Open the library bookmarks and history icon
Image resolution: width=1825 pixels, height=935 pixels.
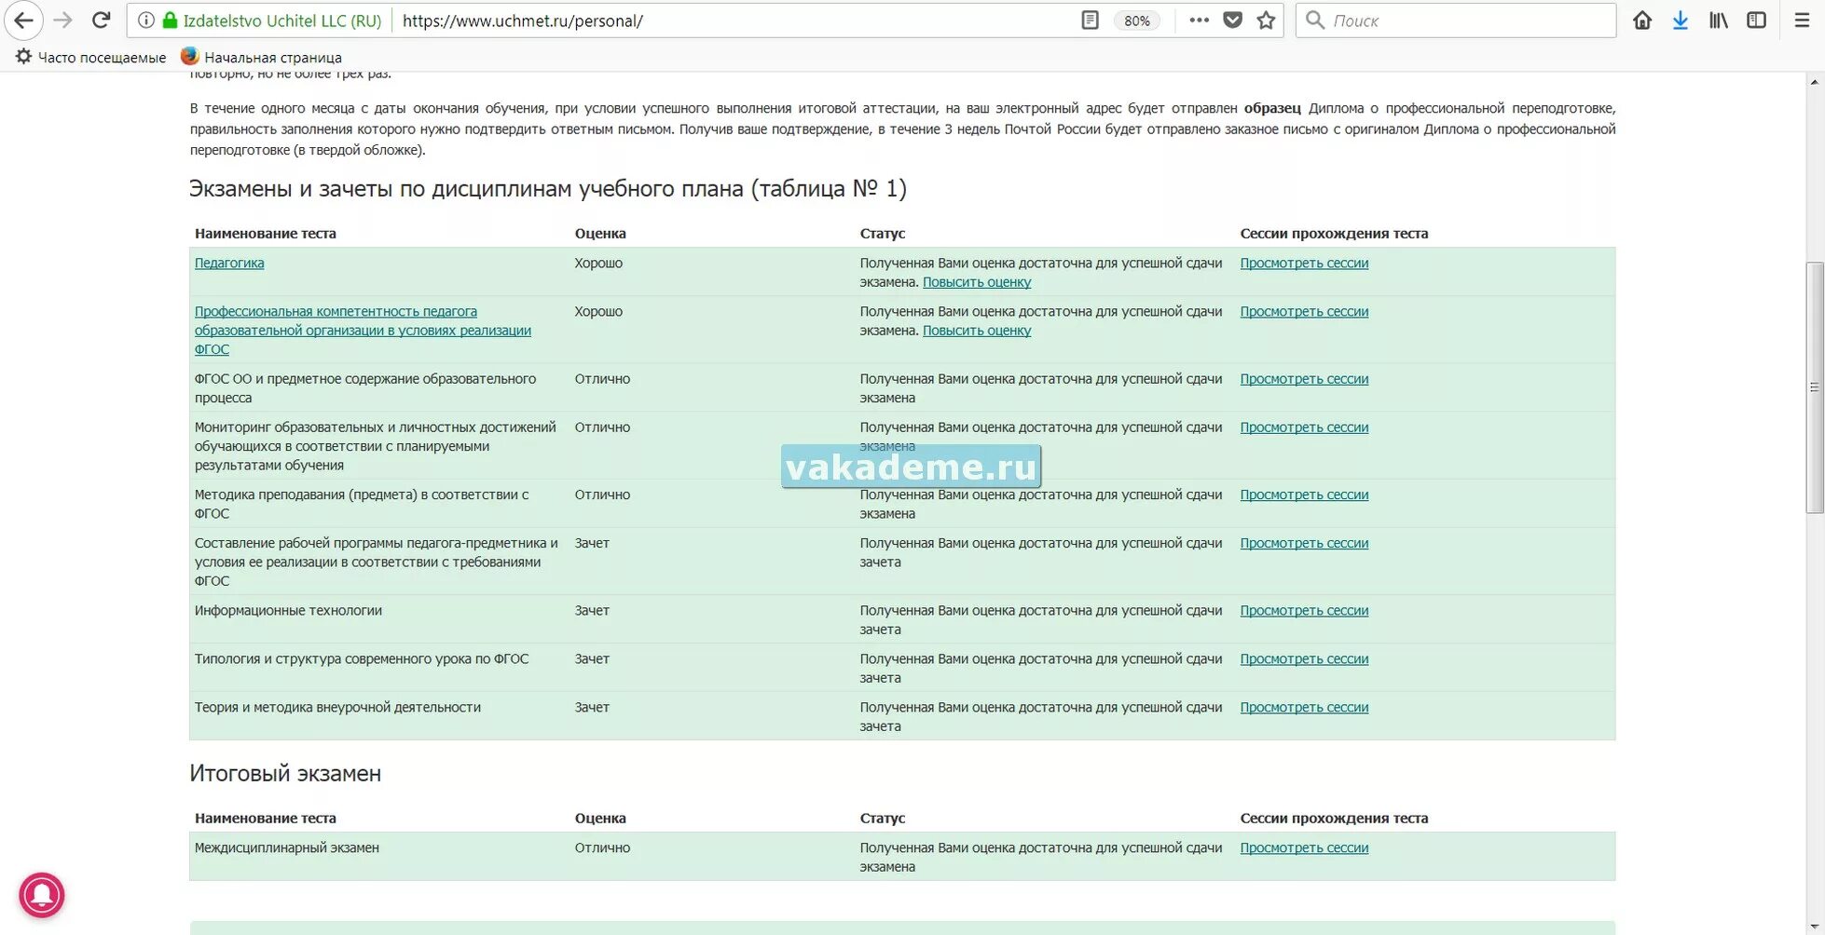coord(1719,20)
